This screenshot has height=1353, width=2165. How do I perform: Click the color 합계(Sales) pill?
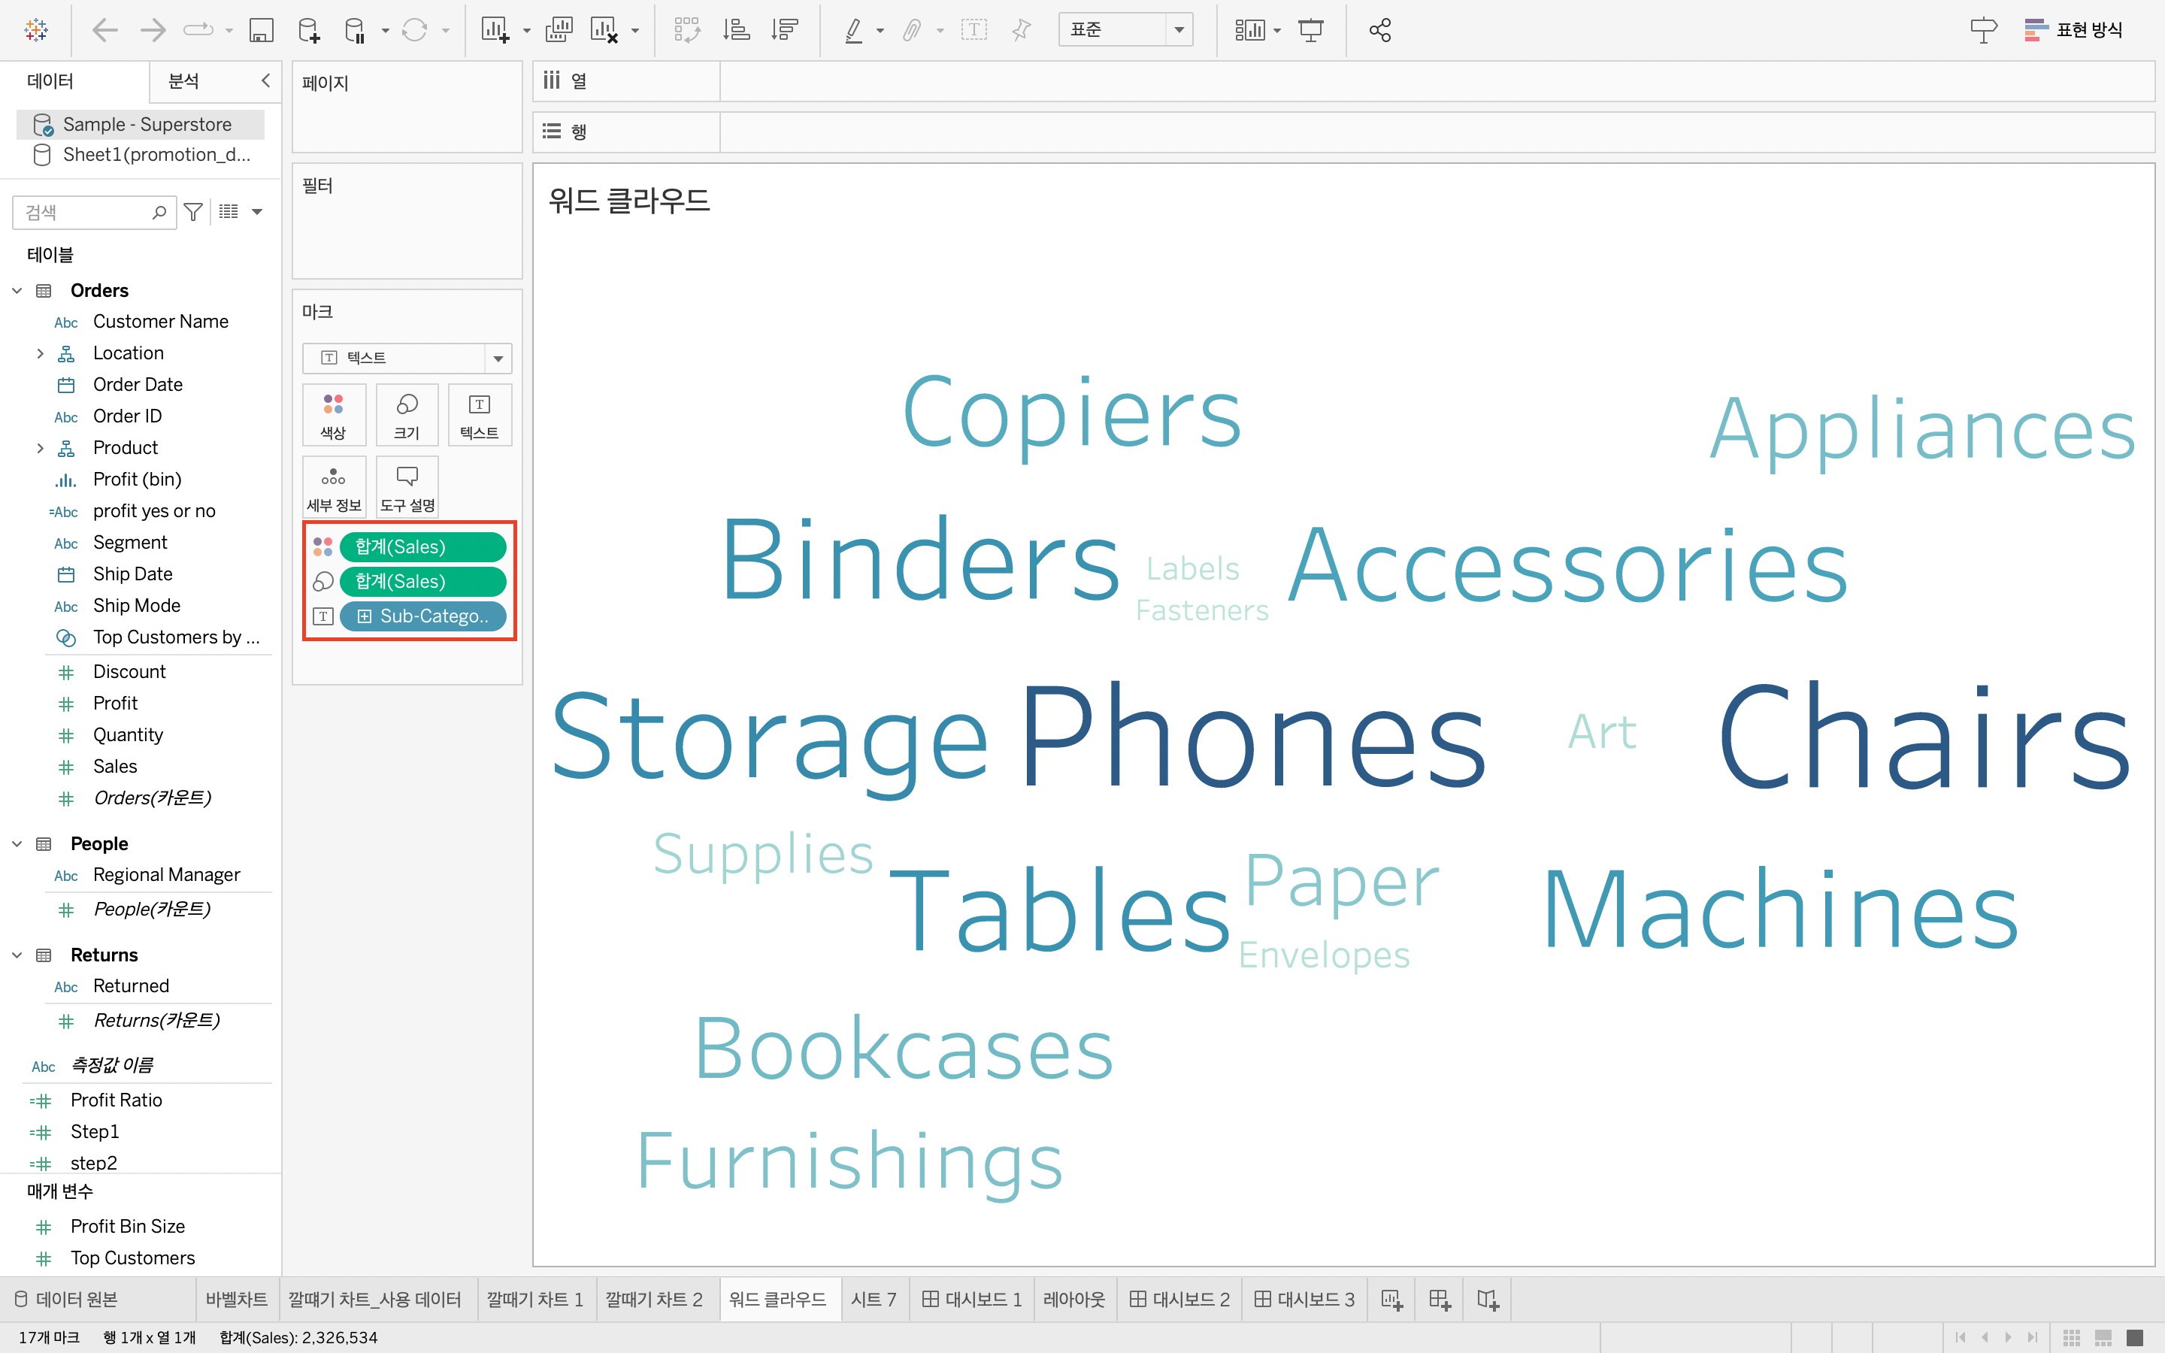point(422,546)
